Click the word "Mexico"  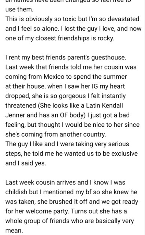(54, 77)
